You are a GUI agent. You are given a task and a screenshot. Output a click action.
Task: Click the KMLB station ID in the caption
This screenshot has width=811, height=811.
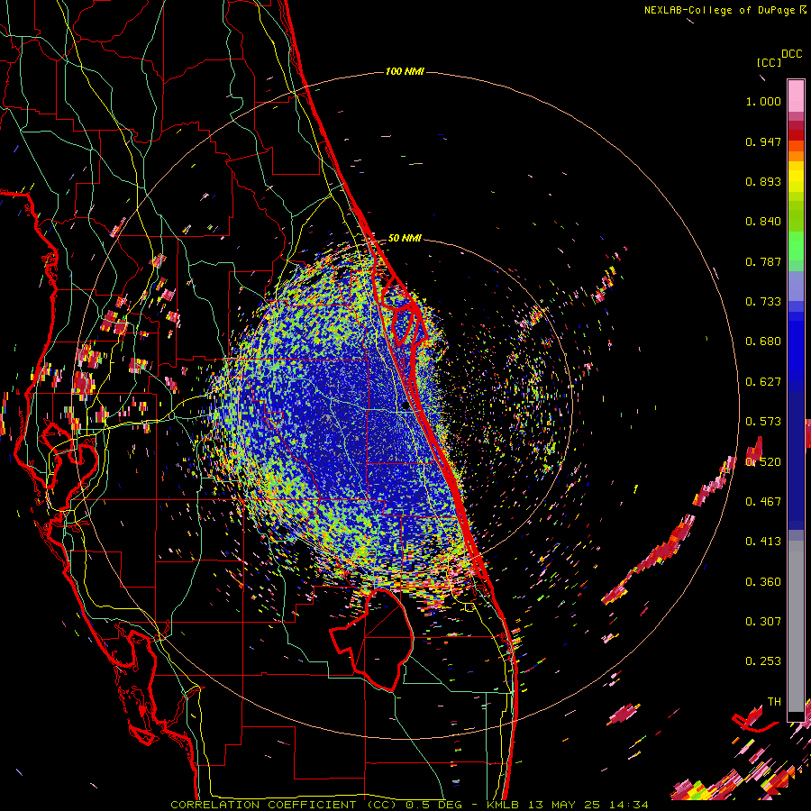click(x=502, y=805)
